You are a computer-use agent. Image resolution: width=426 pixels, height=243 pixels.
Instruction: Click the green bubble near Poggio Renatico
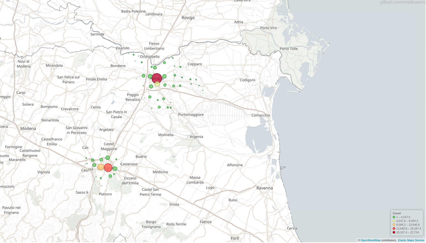coord(150,97)
